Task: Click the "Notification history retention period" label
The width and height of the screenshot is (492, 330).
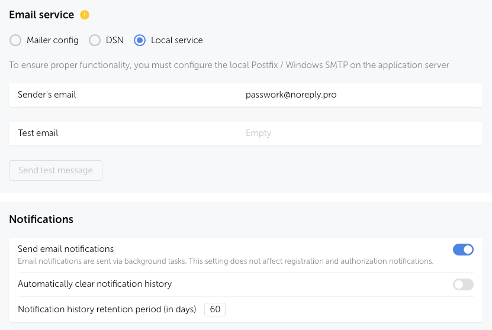Action: point(107,309)
